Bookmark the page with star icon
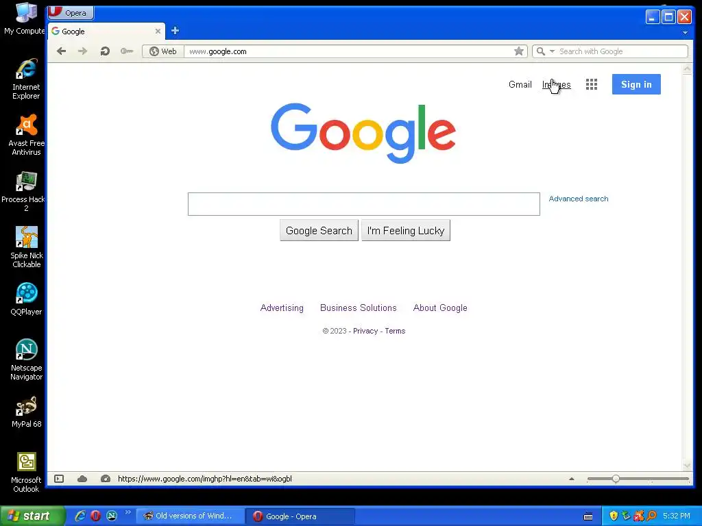Image resolution: width=702 pixels, height=526 pixels. click(518, 51)
